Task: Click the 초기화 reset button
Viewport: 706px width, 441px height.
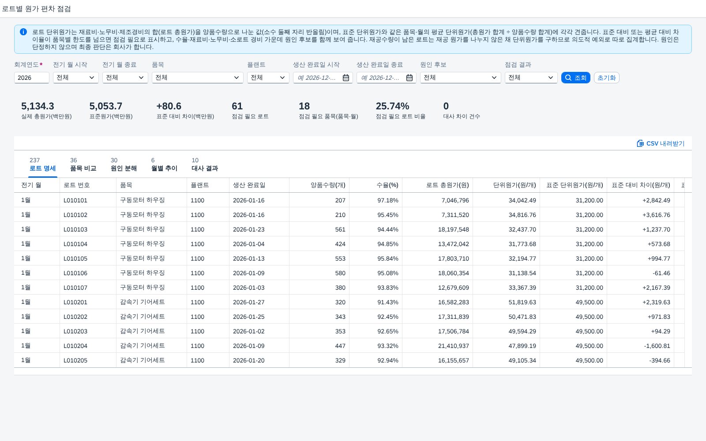Action: click(x=607, y=78)
